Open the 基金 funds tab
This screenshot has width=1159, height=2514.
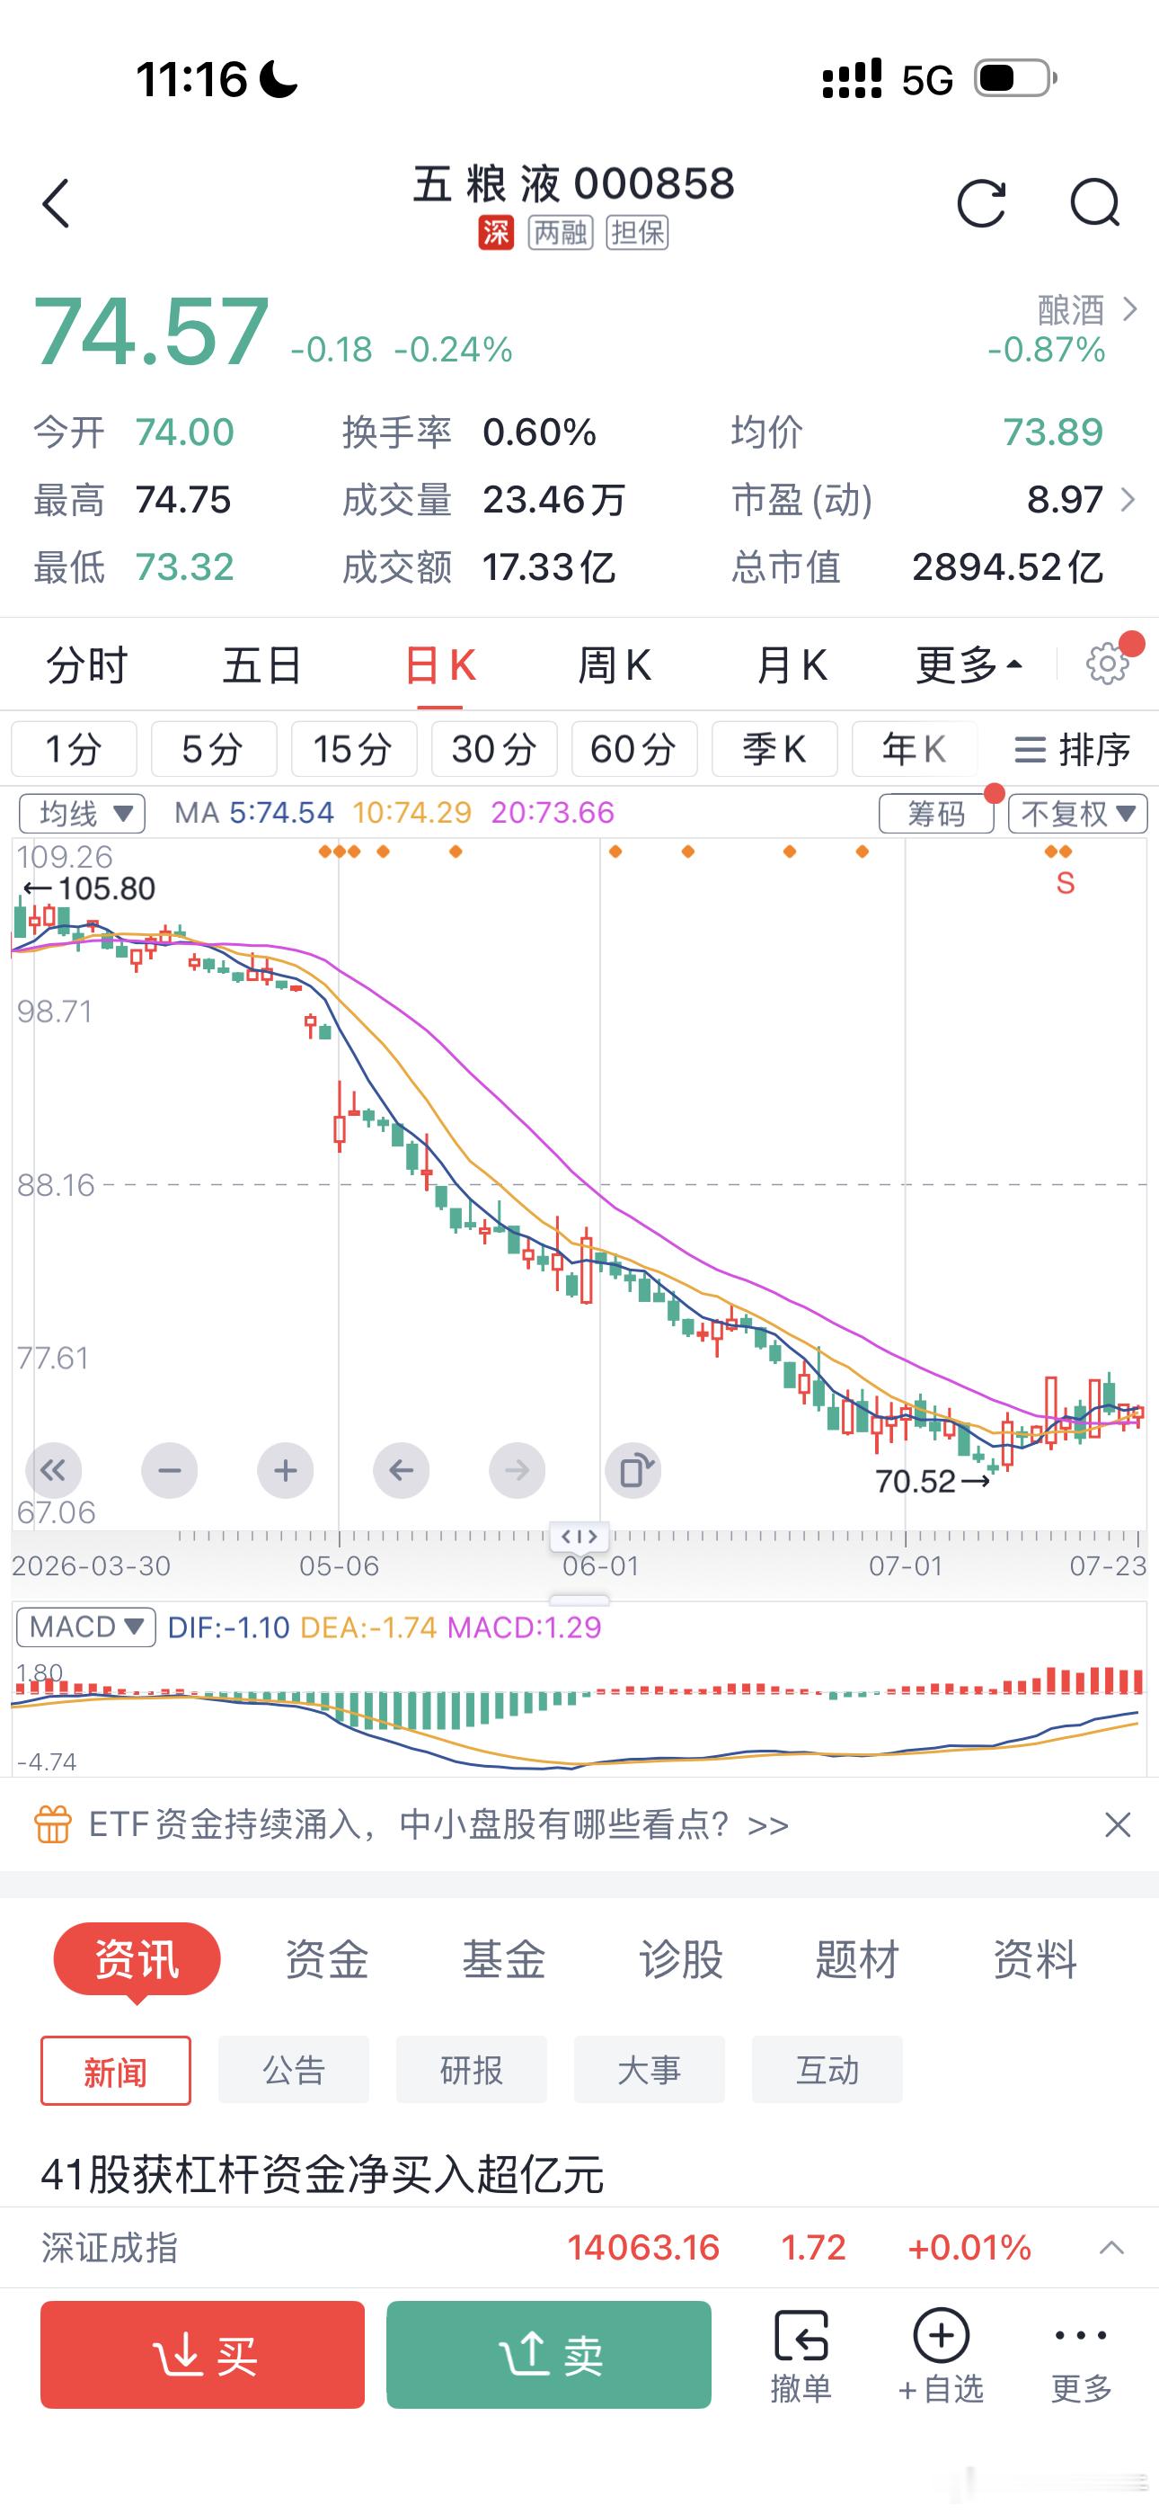click(x=503, y=1958)
